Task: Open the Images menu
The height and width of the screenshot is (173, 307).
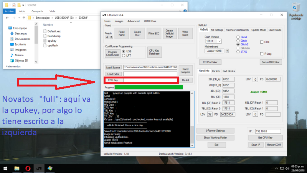Action: [x=119, y=21]
